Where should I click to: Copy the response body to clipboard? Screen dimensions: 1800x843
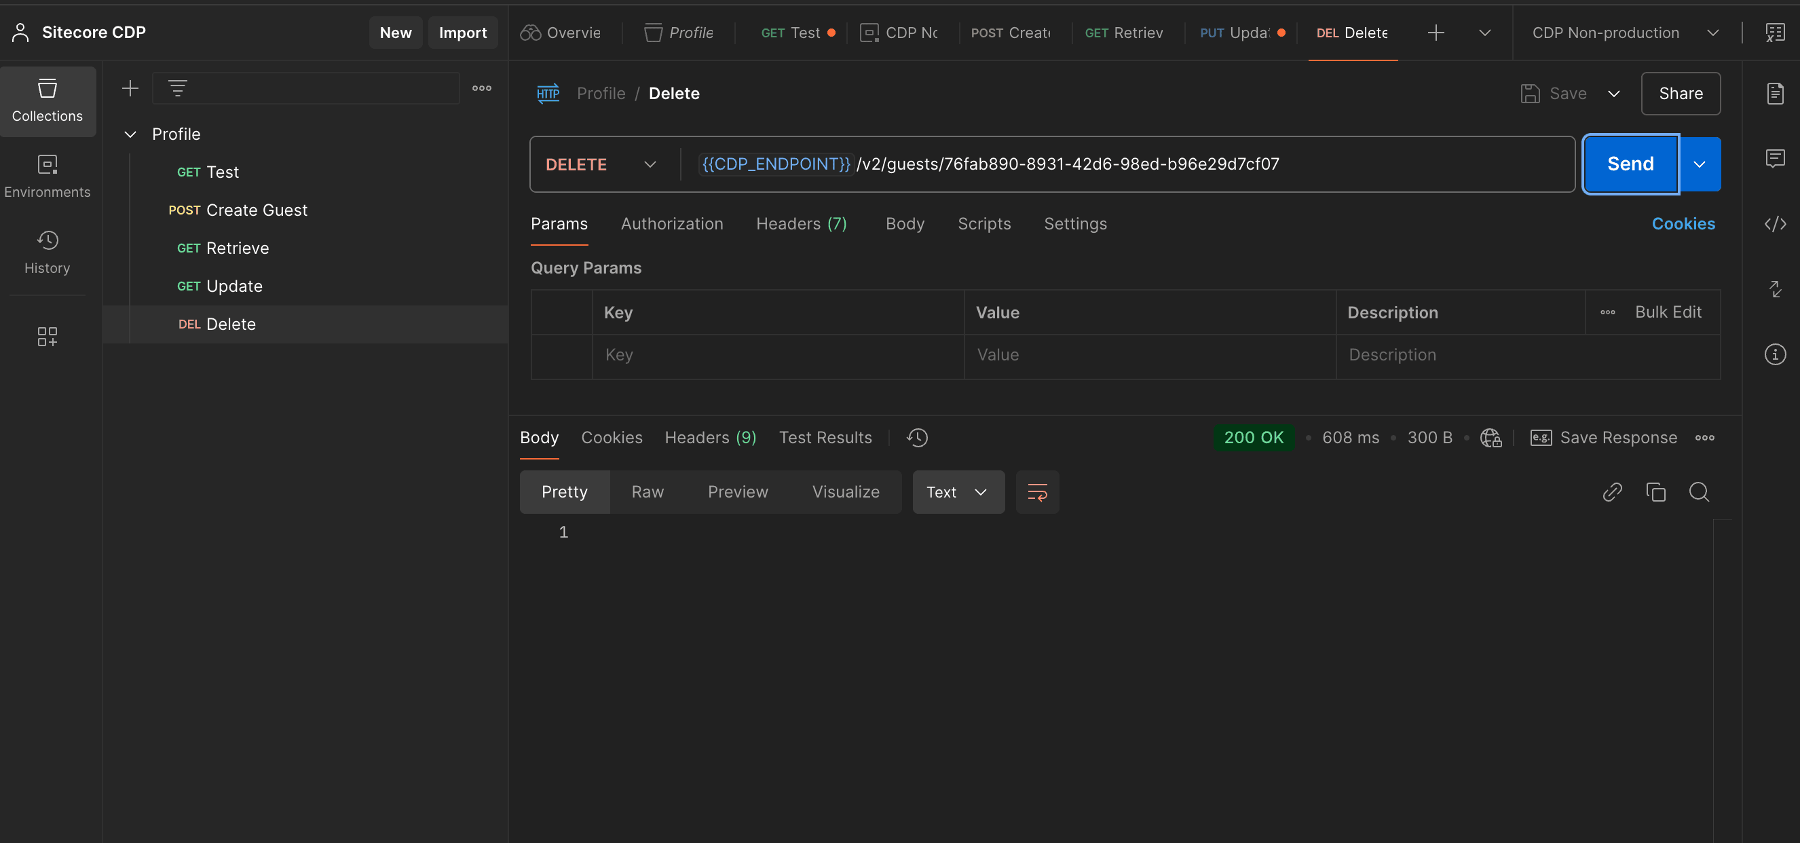pos(1655,492)
